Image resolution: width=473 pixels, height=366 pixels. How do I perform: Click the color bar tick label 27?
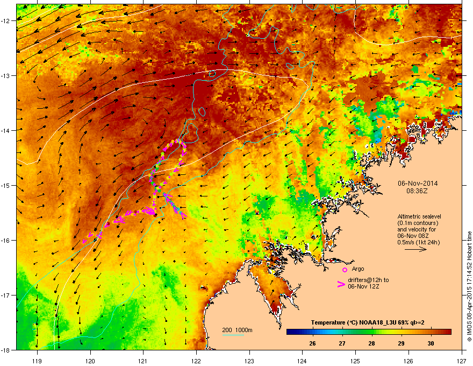pos(342,343)
